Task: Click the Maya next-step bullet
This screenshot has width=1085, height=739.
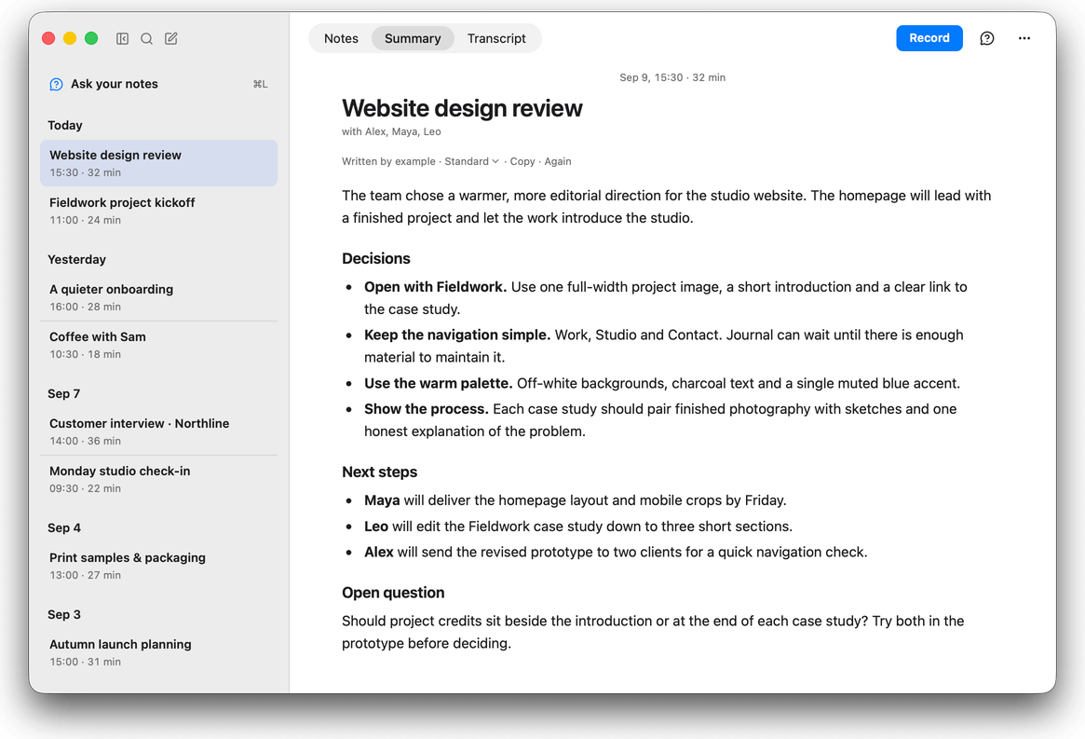Action: (x=575, y=500)
